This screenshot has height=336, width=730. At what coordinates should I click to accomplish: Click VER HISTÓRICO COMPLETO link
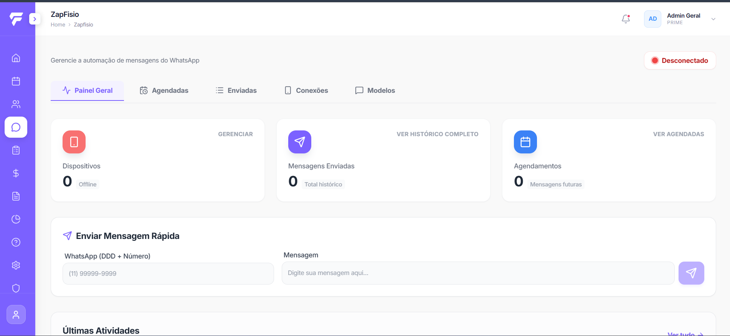(x=438, y=134)
